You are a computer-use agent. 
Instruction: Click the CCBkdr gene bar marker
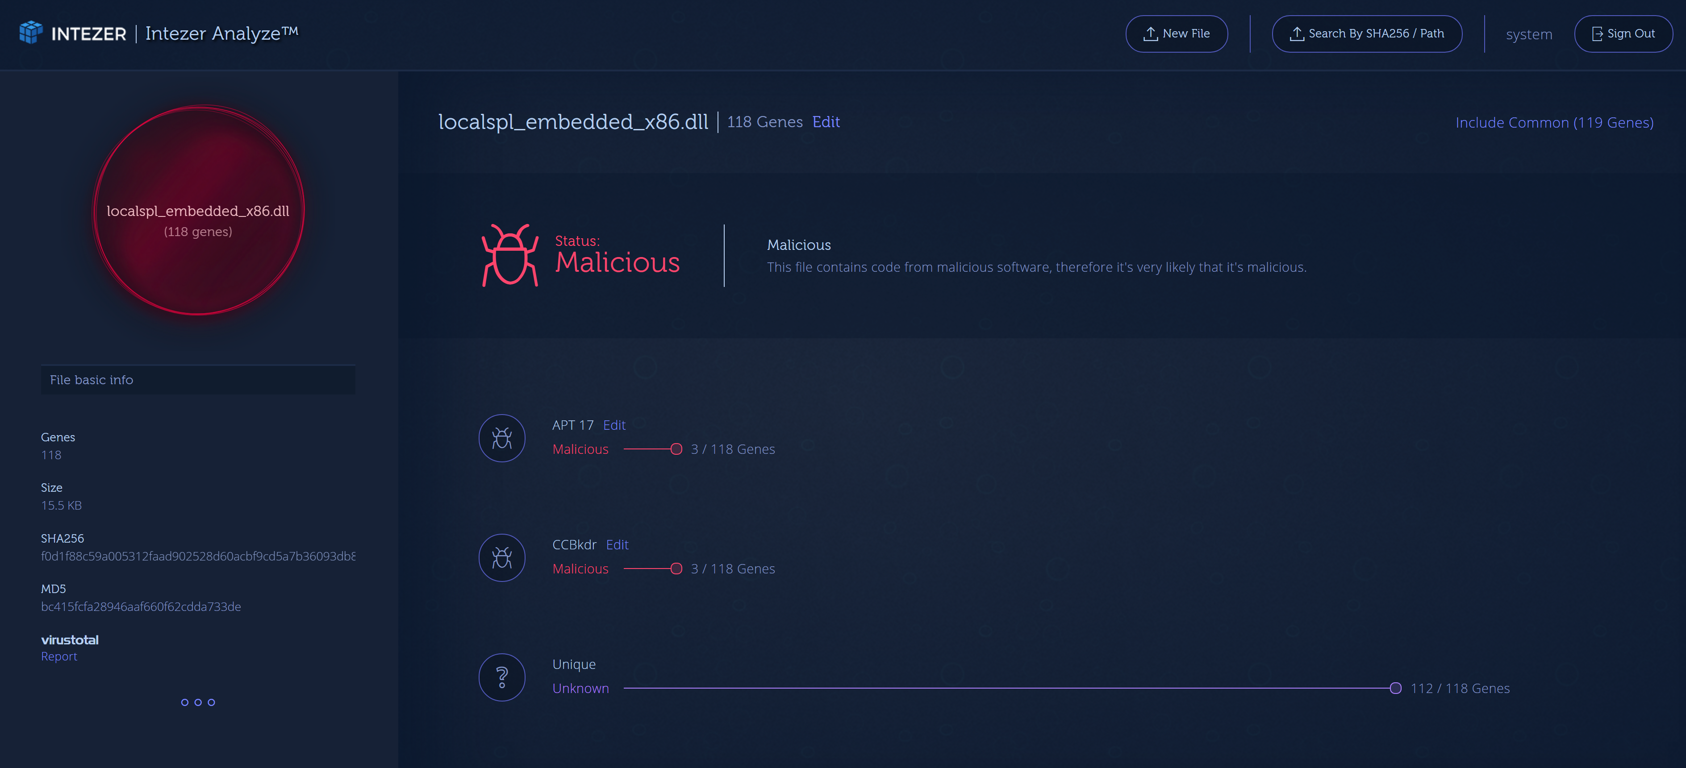677,569
